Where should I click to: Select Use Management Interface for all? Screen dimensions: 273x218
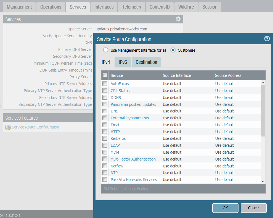(x=105, y=50)
